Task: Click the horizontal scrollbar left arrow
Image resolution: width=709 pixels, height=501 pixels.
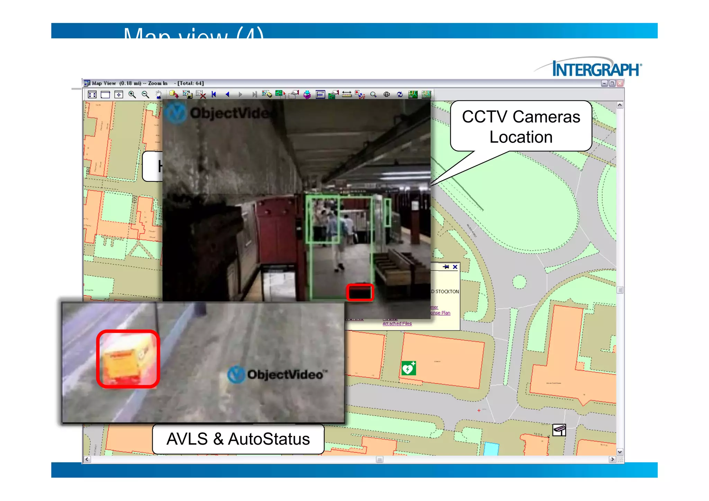Action: 87,459
